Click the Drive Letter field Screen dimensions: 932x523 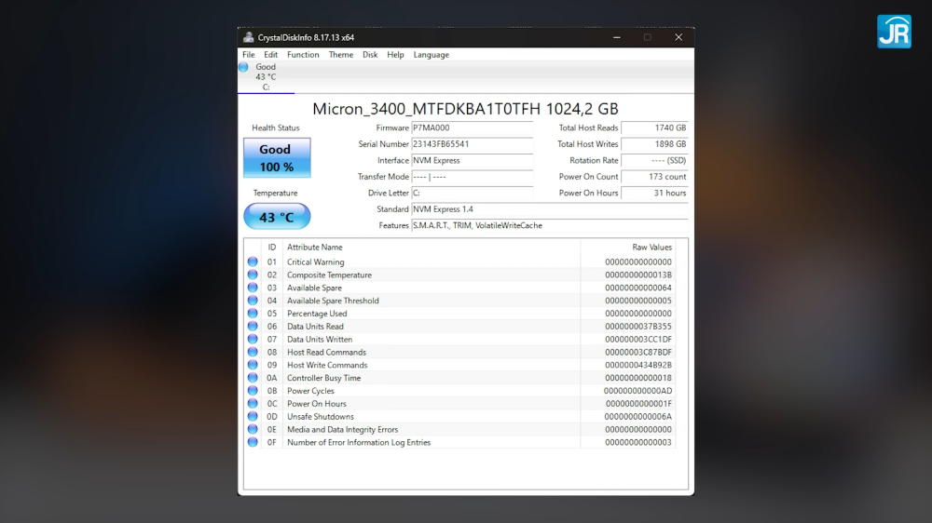click(x=473, y=193)
